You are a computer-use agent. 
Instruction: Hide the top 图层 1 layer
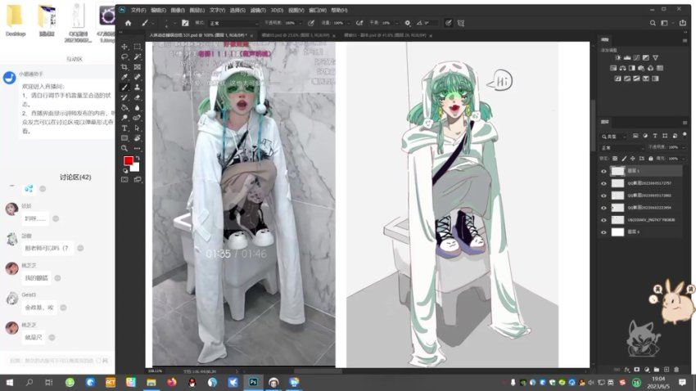(x=603, y=171)
